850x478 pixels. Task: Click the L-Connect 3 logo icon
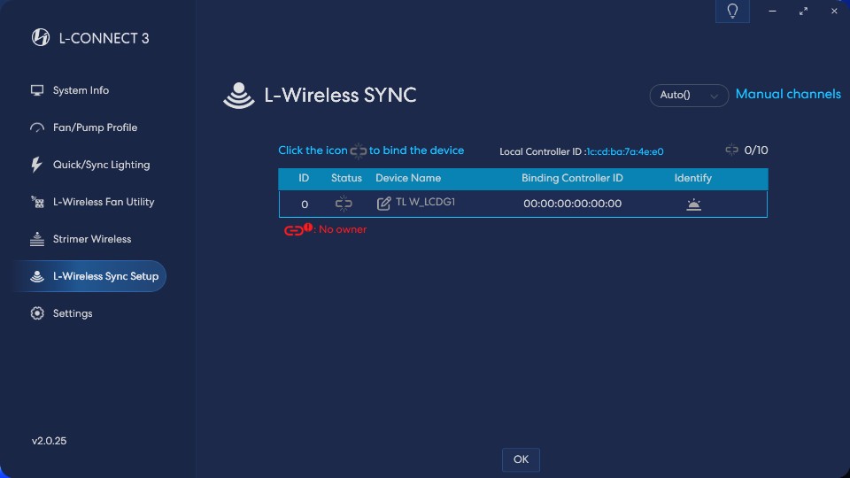(x=41, y=37)
